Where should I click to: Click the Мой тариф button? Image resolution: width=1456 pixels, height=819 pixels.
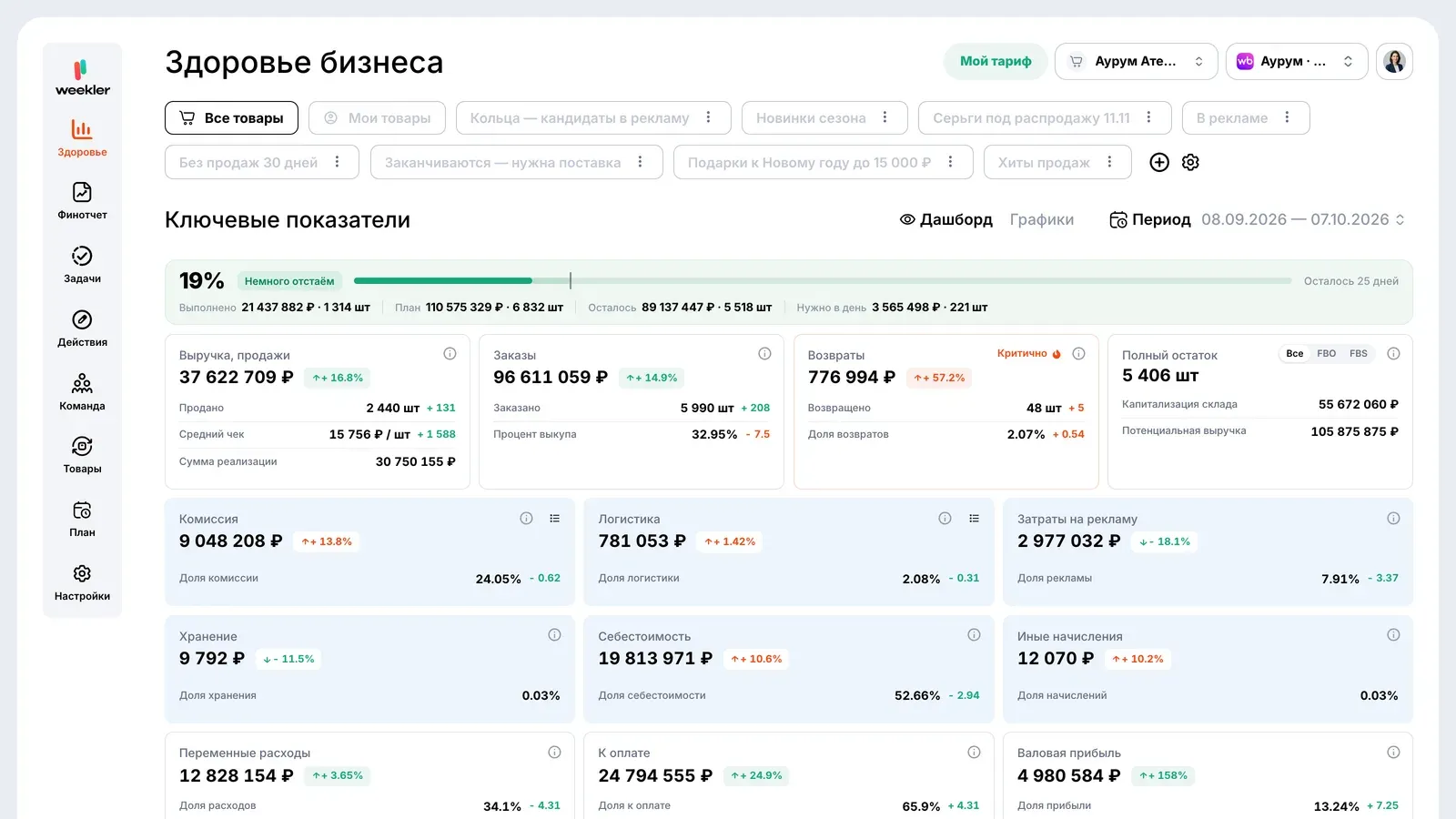point(996,61)
